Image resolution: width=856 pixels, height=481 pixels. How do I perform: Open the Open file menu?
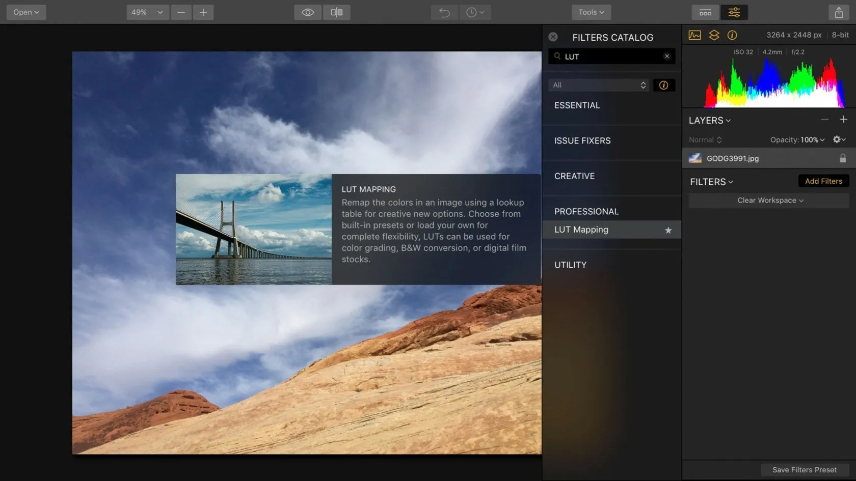tap(26, 12)
